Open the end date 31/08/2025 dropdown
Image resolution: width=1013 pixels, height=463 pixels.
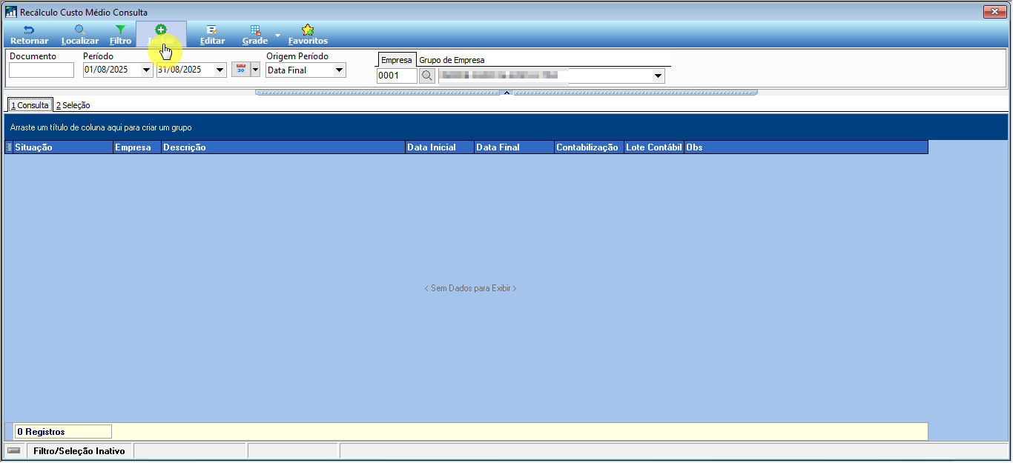(220, 70)
